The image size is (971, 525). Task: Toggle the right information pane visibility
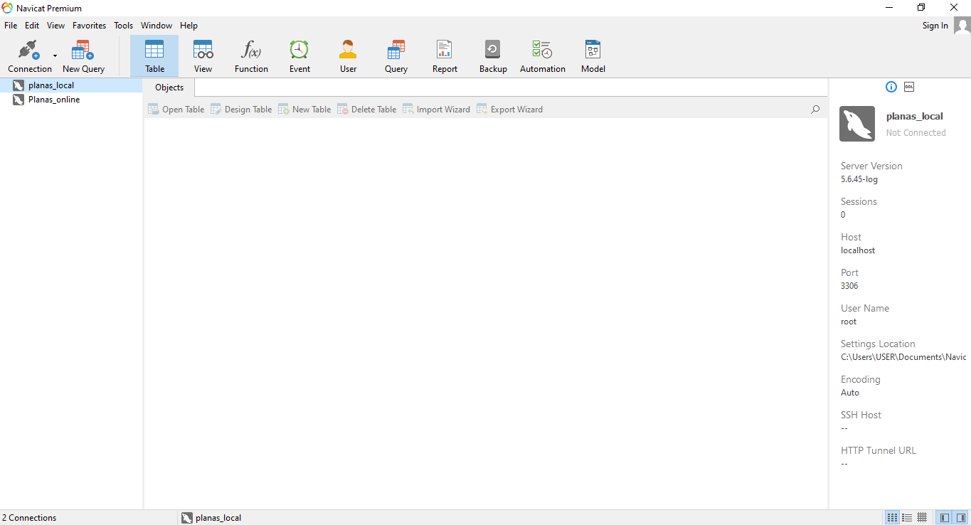(960, 517)
